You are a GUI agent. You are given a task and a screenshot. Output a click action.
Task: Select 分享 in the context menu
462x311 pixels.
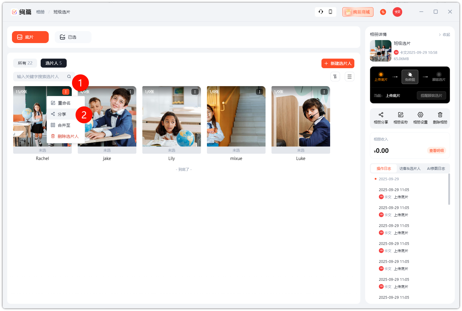(62, 114)
